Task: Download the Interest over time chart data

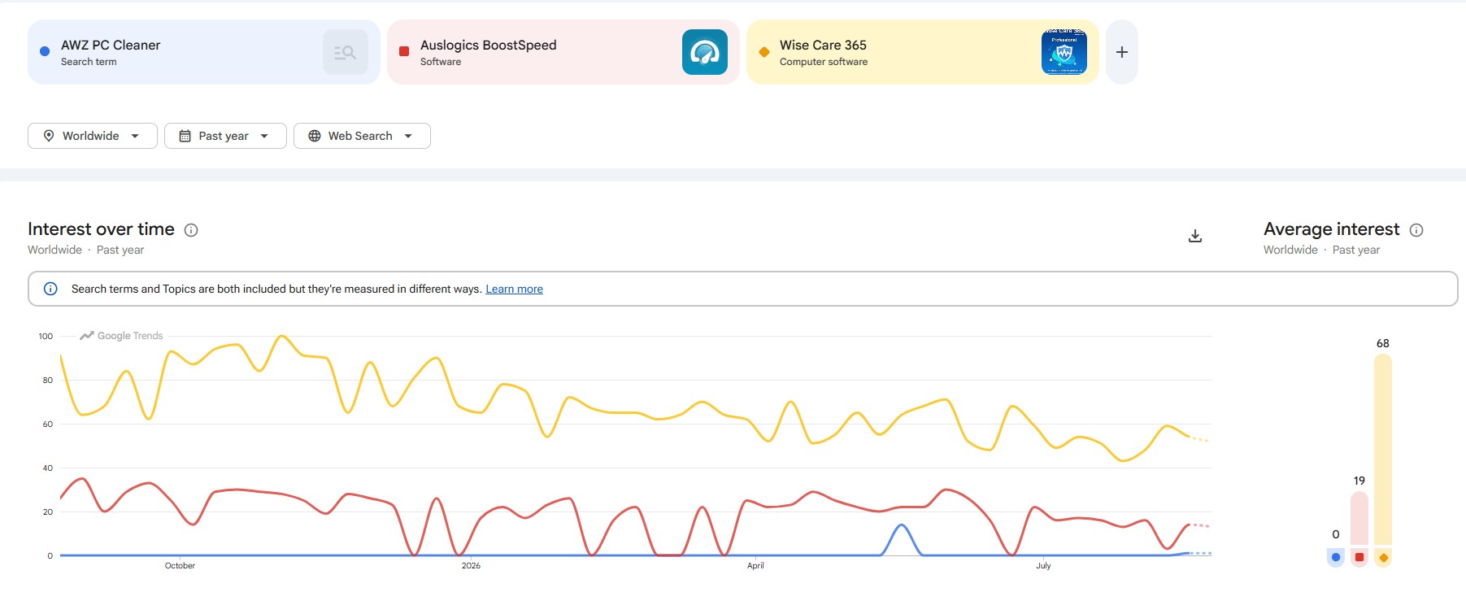Action: pyautogui.click(x=1195, y=236)
